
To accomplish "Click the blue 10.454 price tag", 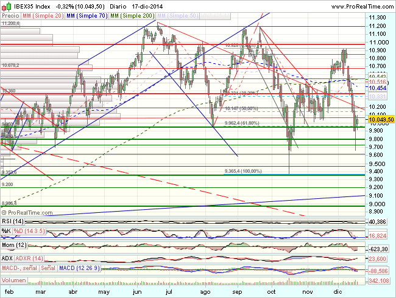I will (378, 88).
